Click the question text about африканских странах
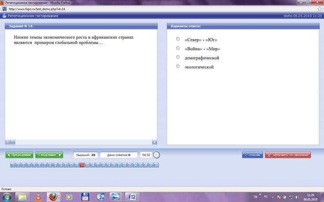 click(x=73, y=40)
